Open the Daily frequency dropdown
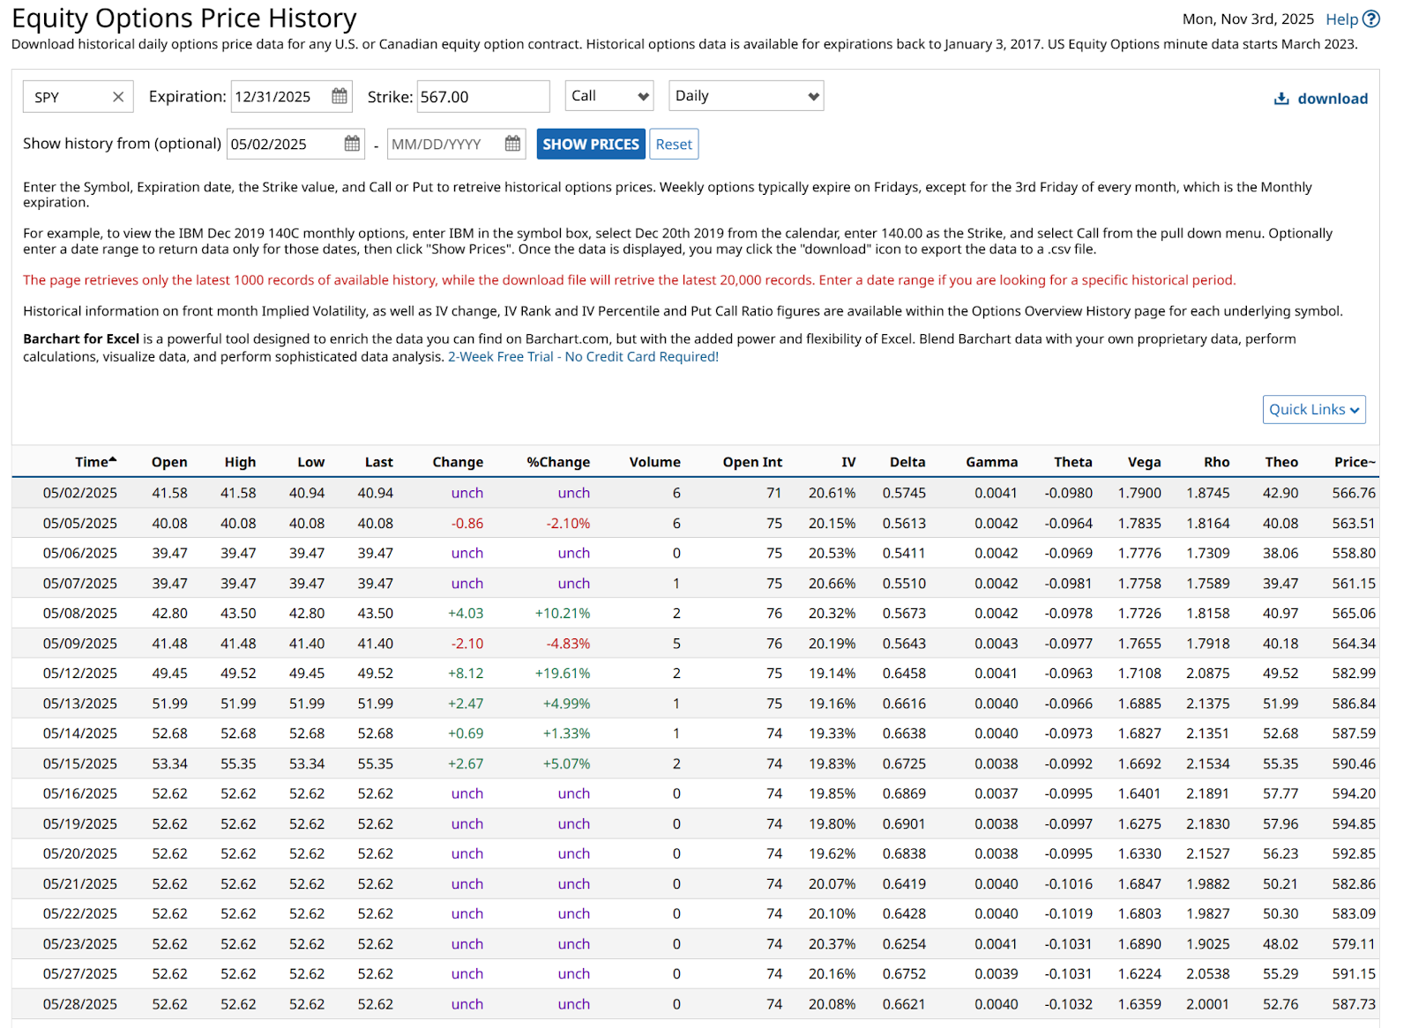This screenshot has height=1028, width=1411. coord(746,96)
